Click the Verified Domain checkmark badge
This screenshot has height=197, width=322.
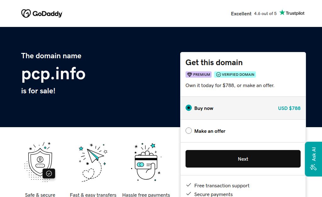point(219,75)
